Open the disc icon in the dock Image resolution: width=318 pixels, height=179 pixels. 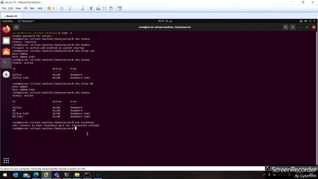(x=6, y=75)
